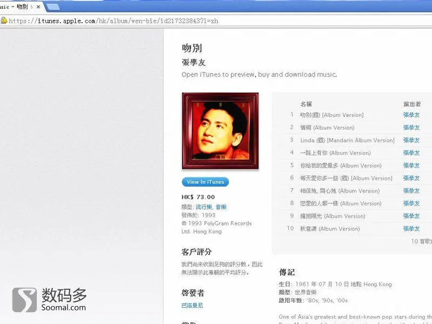Open 張學友 artist link on track 2
Image resolution: width=432 pixels, height=324 pixels.
pyautogui.click(x=411, y=128)
